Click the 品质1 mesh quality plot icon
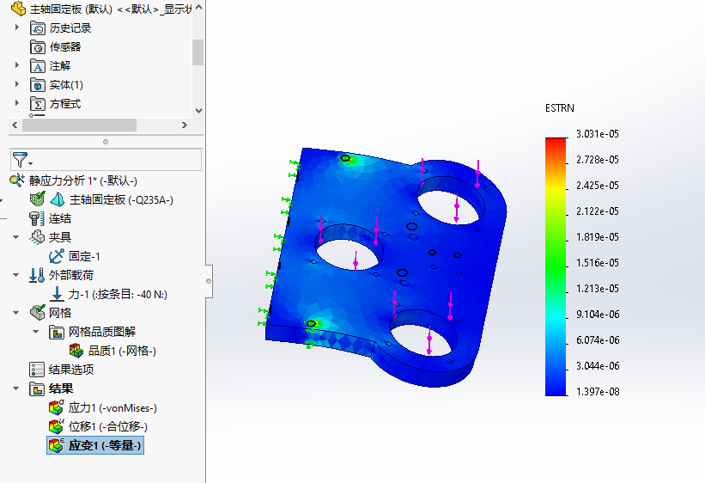 point(76,351)
